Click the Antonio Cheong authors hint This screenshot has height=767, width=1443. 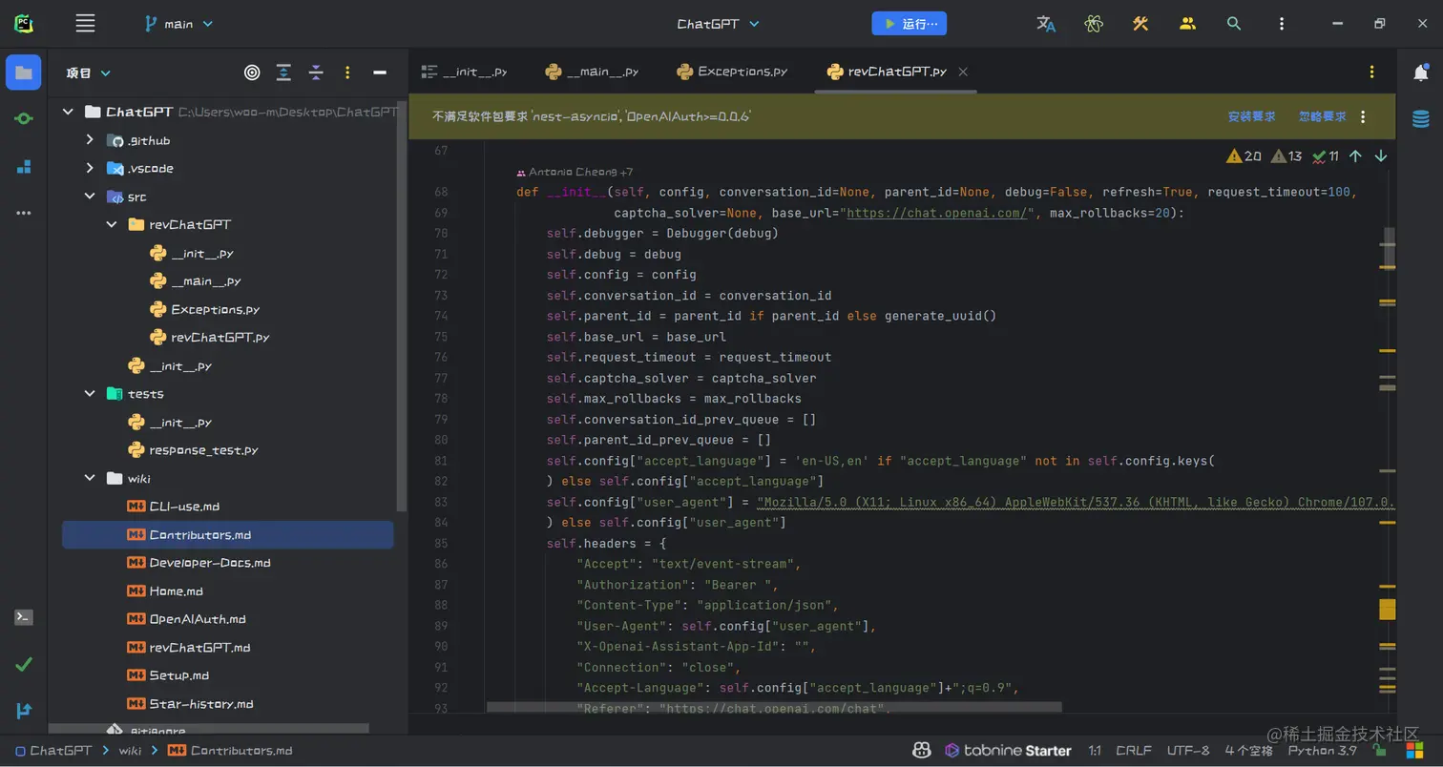click(574, 173)
